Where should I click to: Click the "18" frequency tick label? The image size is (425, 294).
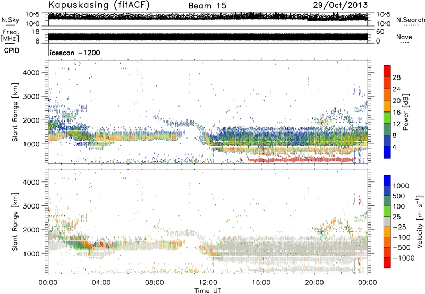point(36,32)
